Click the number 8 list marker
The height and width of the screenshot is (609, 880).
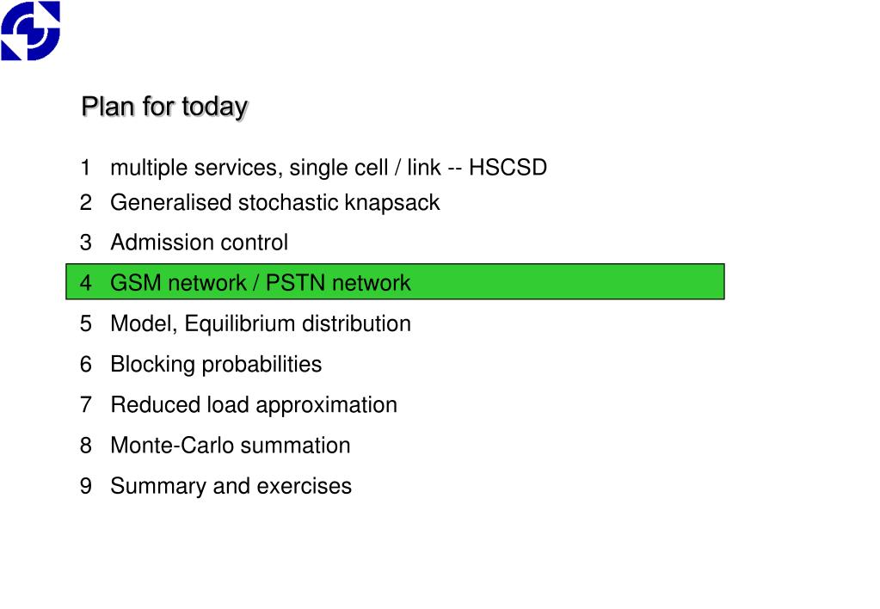point(85,446)
